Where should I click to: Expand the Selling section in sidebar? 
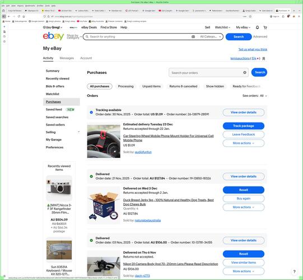78,132
